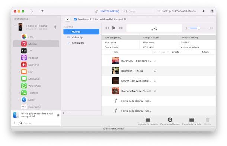Click the sidebar Cerca search field
The height and width of the screenshot is (146, 227).
[x=39, y=123]
